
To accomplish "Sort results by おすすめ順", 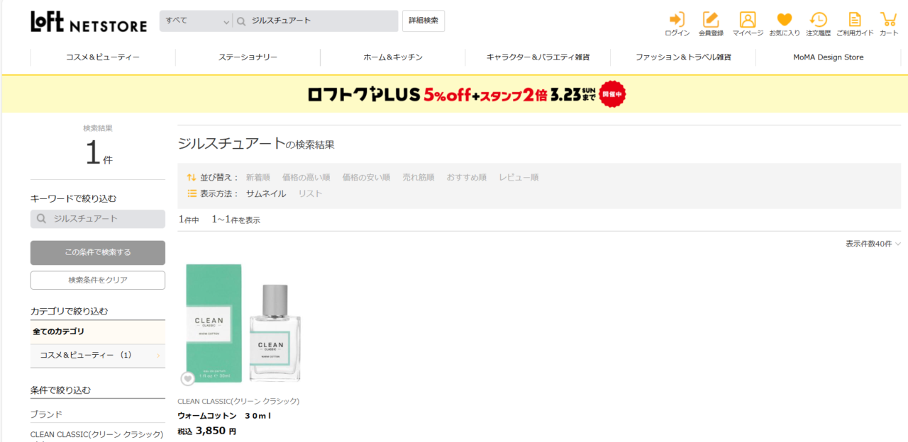I will click(x=467, y=178).
